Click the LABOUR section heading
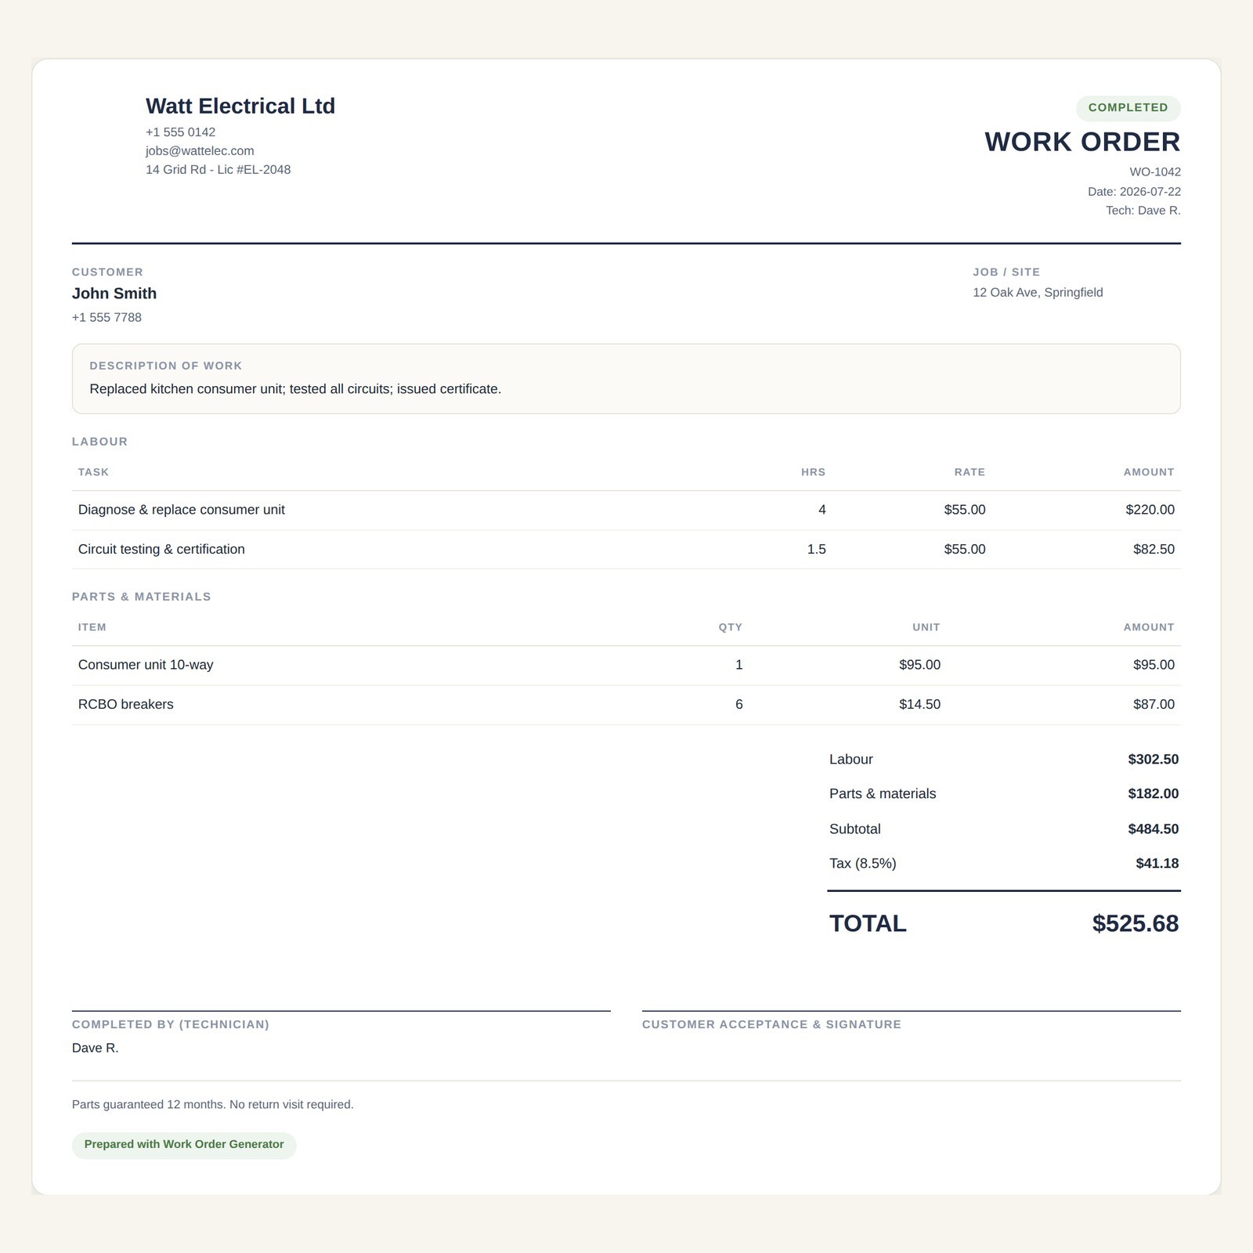 pyautogui.click(x=99, y=442)
